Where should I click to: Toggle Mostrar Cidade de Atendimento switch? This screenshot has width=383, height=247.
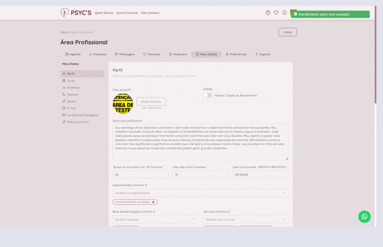(x=207, y=95)
